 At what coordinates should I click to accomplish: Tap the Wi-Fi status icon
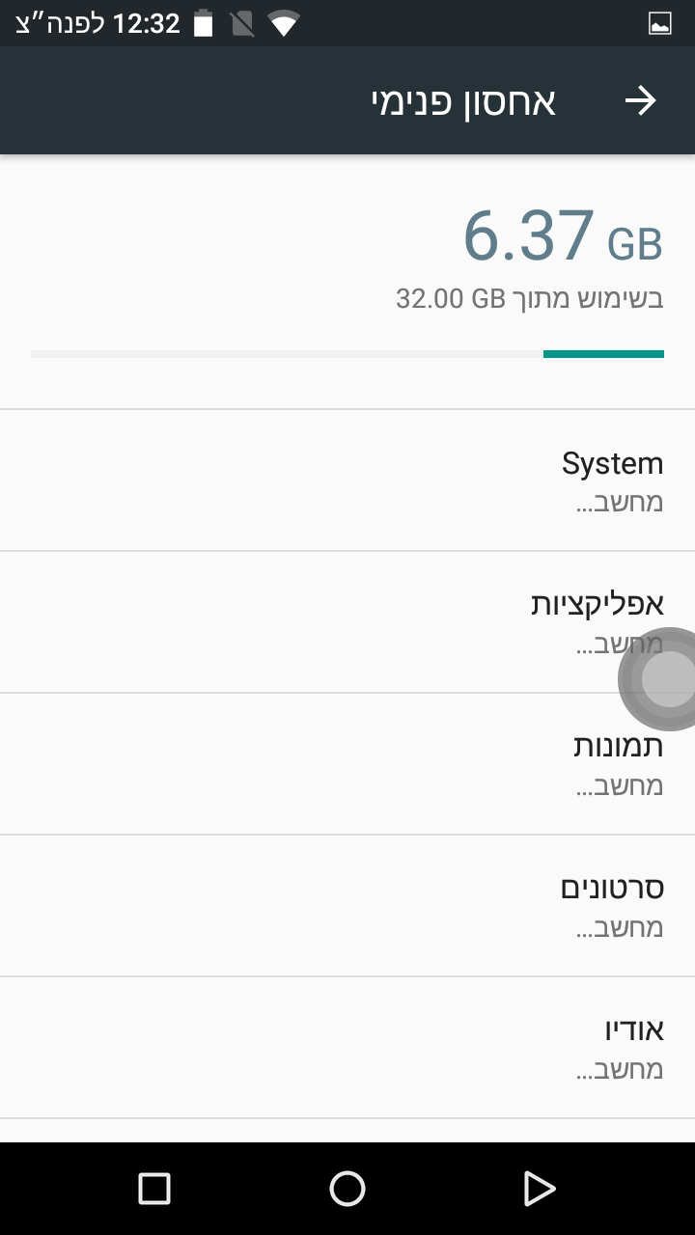pyautogui.click(x=283, y=24)
